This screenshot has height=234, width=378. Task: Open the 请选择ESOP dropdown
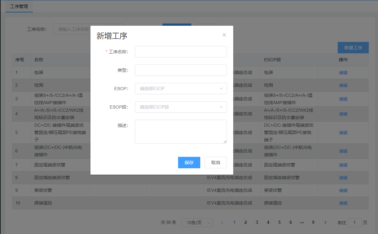[181, 89]
